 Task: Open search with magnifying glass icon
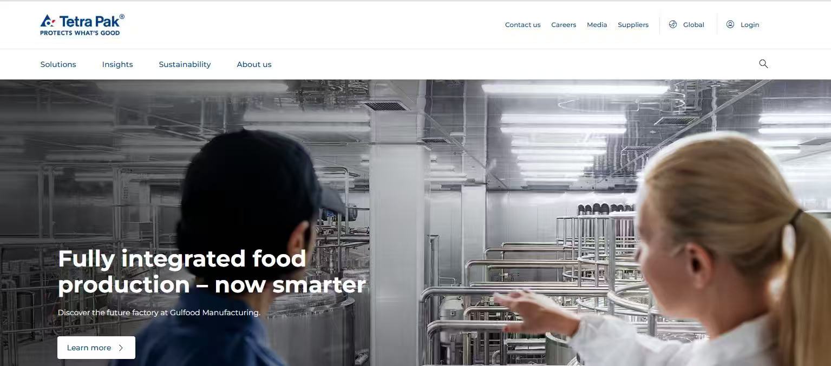click(x=763, y=64)
